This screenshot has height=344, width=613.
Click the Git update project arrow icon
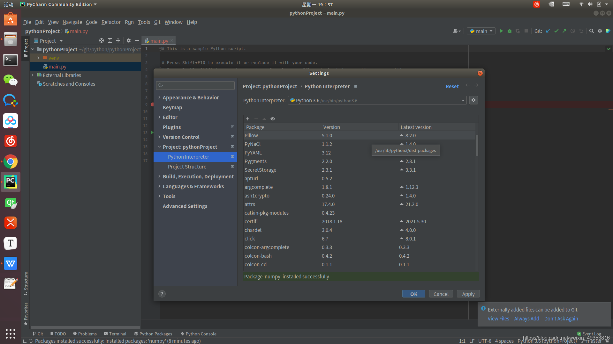pyautogui.click(x=548, y=31)
